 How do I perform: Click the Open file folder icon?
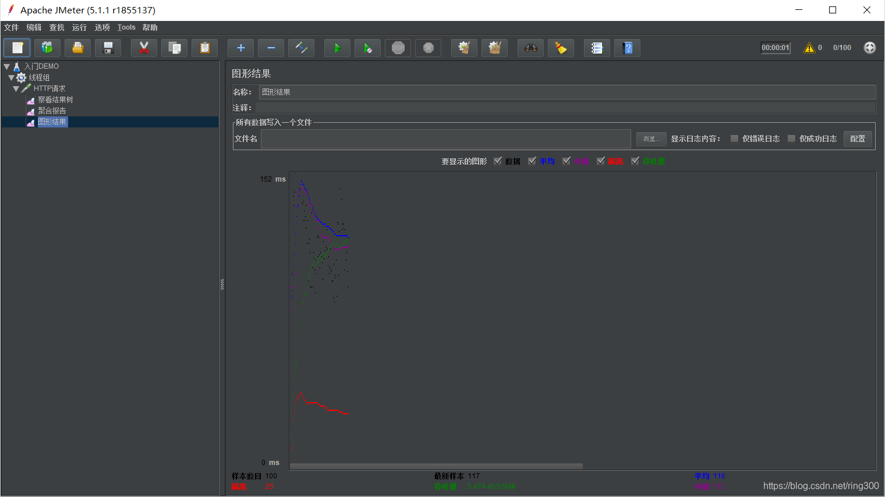(x=77, y=48)
